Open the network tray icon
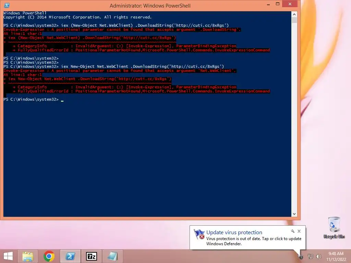This screenshot has width=351, height=263. coord(310,256)
